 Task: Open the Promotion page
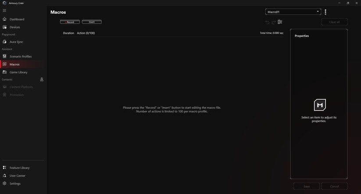(x=17, y=95)
